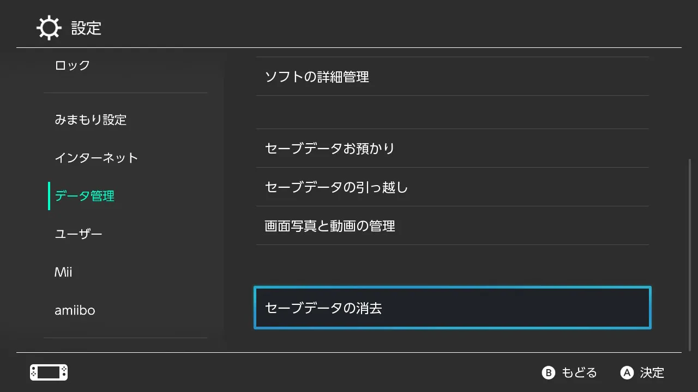
Task: Select セーブデータの引っ越し
Action: coord(336,187)
